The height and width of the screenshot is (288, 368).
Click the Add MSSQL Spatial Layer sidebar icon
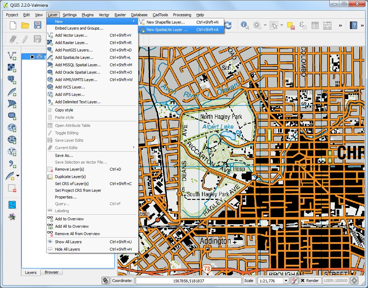12,104
